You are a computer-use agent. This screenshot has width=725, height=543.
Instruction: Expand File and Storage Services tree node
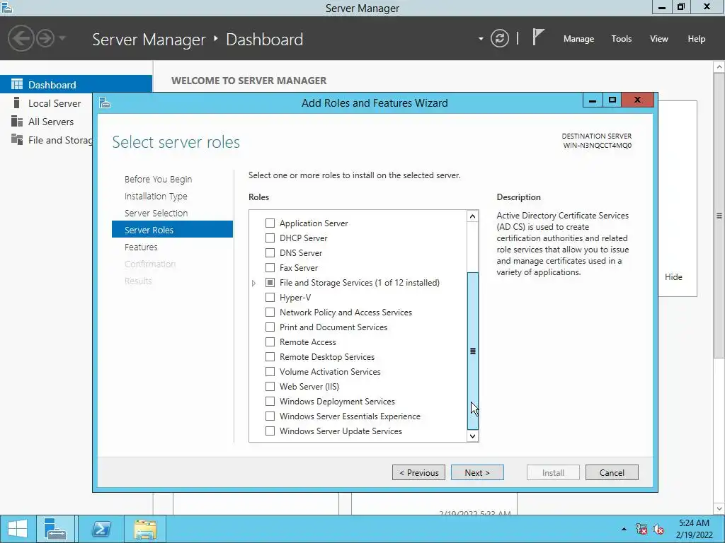coord(254,283)
